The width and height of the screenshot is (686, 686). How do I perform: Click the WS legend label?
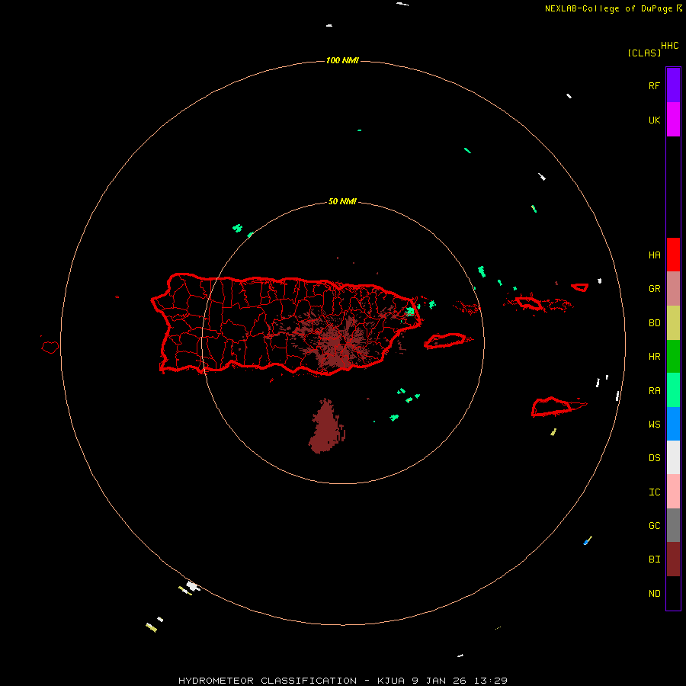[x=654, y=424]
